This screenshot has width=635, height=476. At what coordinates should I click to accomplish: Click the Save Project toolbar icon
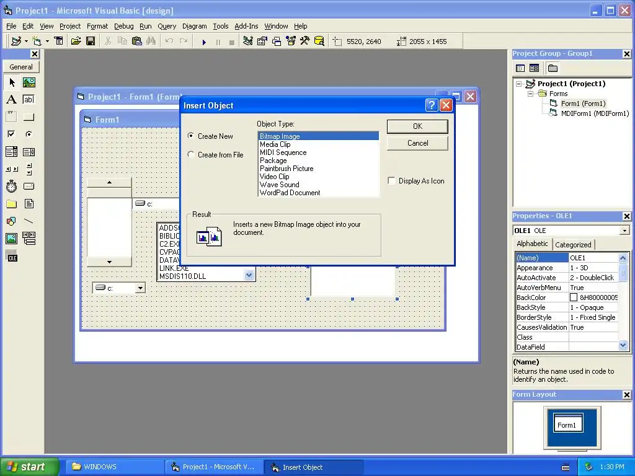(x=91, y=42)
